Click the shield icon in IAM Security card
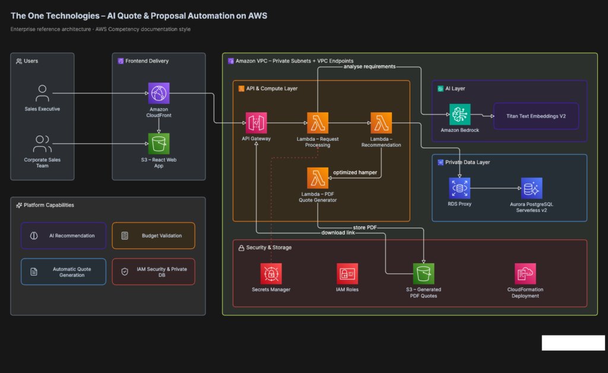Screen dimensions: 608x373 tap(125, 272)
